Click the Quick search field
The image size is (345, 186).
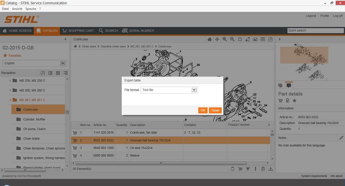315,31
